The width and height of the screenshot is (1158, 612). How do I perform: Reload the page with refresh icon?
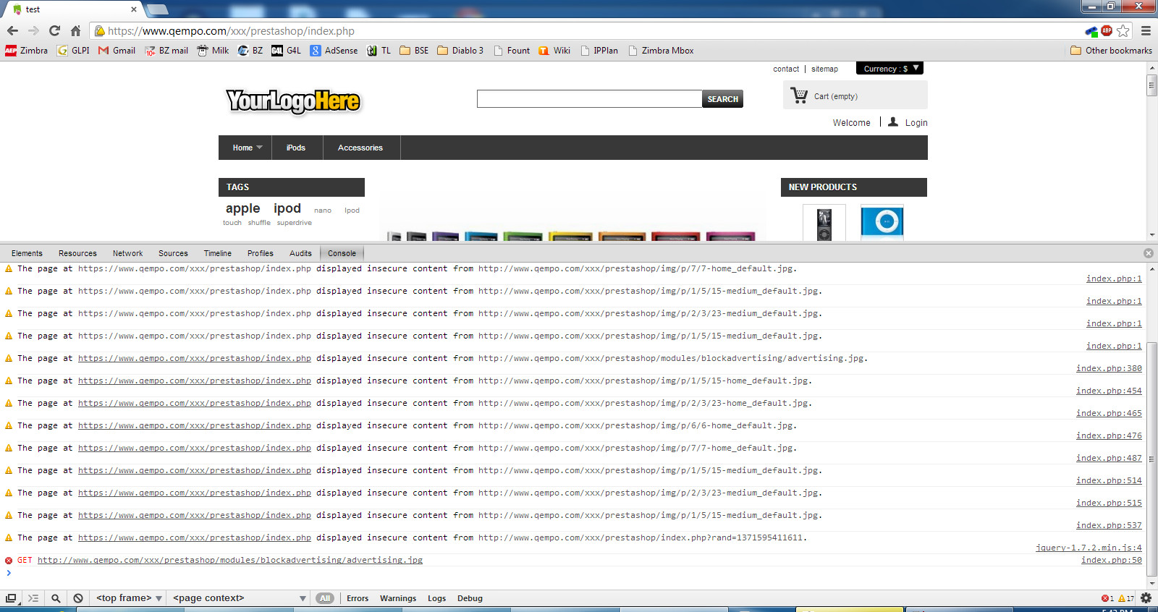click(54, 30)
